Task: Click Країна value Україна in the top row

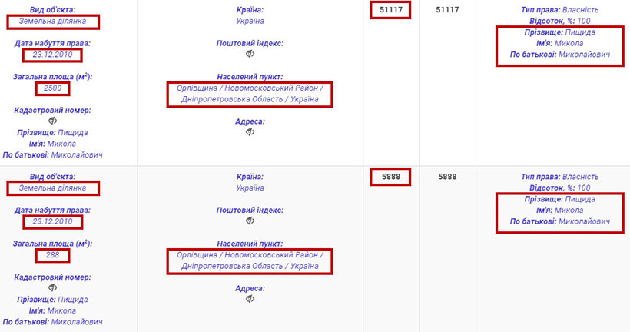Action: [x=250, y=22]
